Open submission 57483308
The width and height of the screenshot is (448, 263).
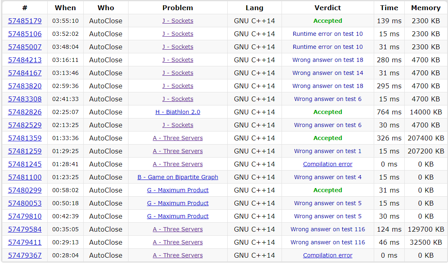point(25,99)
